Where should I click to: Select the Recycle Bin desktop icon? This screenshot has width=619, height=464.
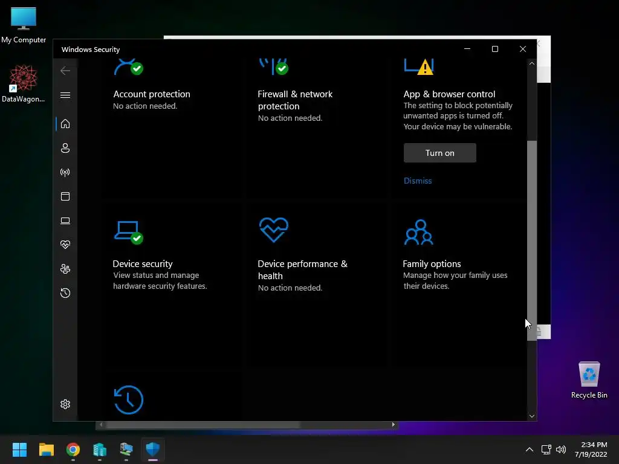coord(589,380)
